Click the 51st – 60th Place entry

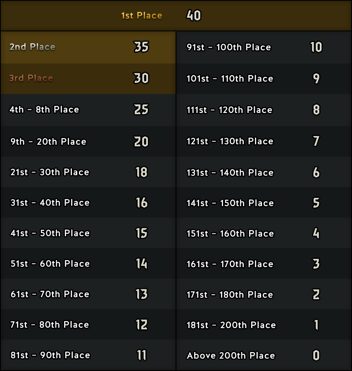coord(88,263)
